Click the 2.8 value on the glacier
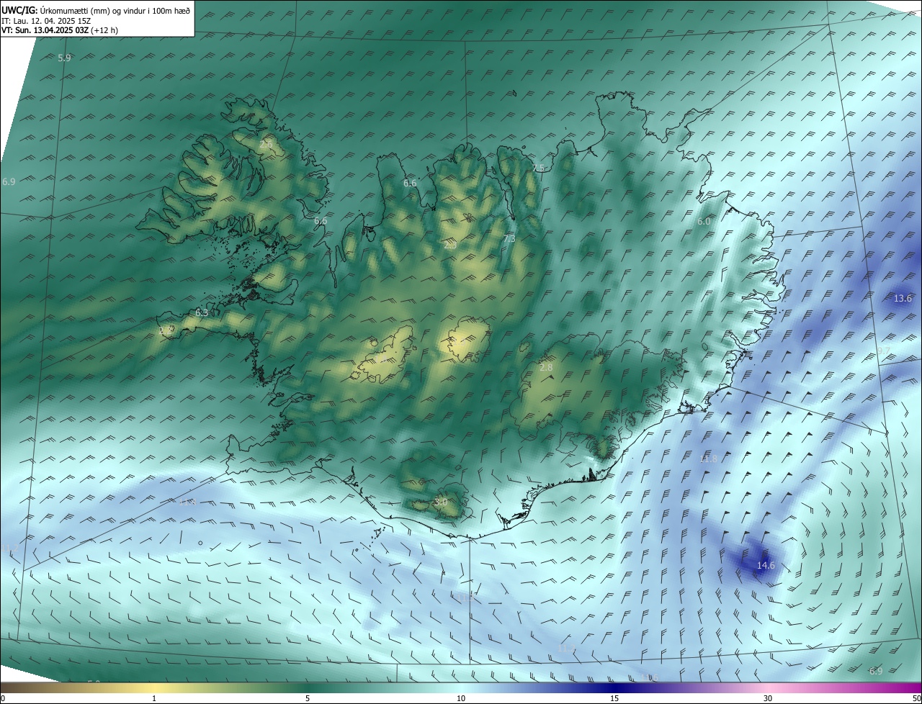This screenshot has width=922, height=704. point(546,367)
